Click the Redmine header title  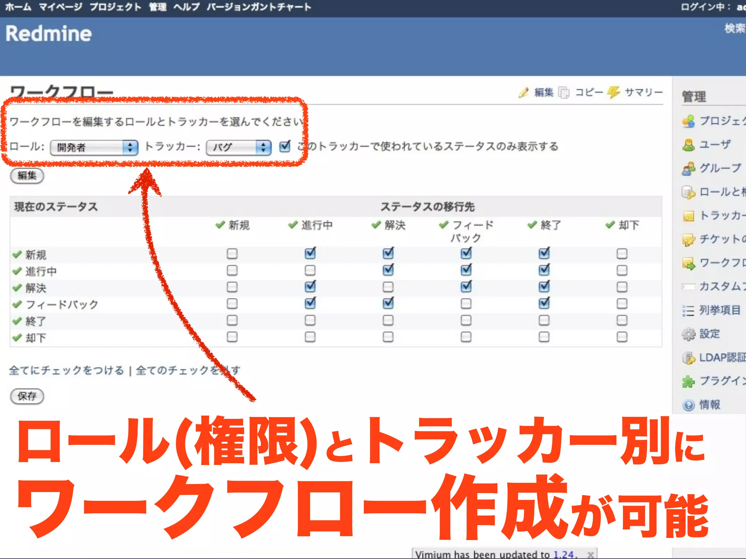click(48, 33)
